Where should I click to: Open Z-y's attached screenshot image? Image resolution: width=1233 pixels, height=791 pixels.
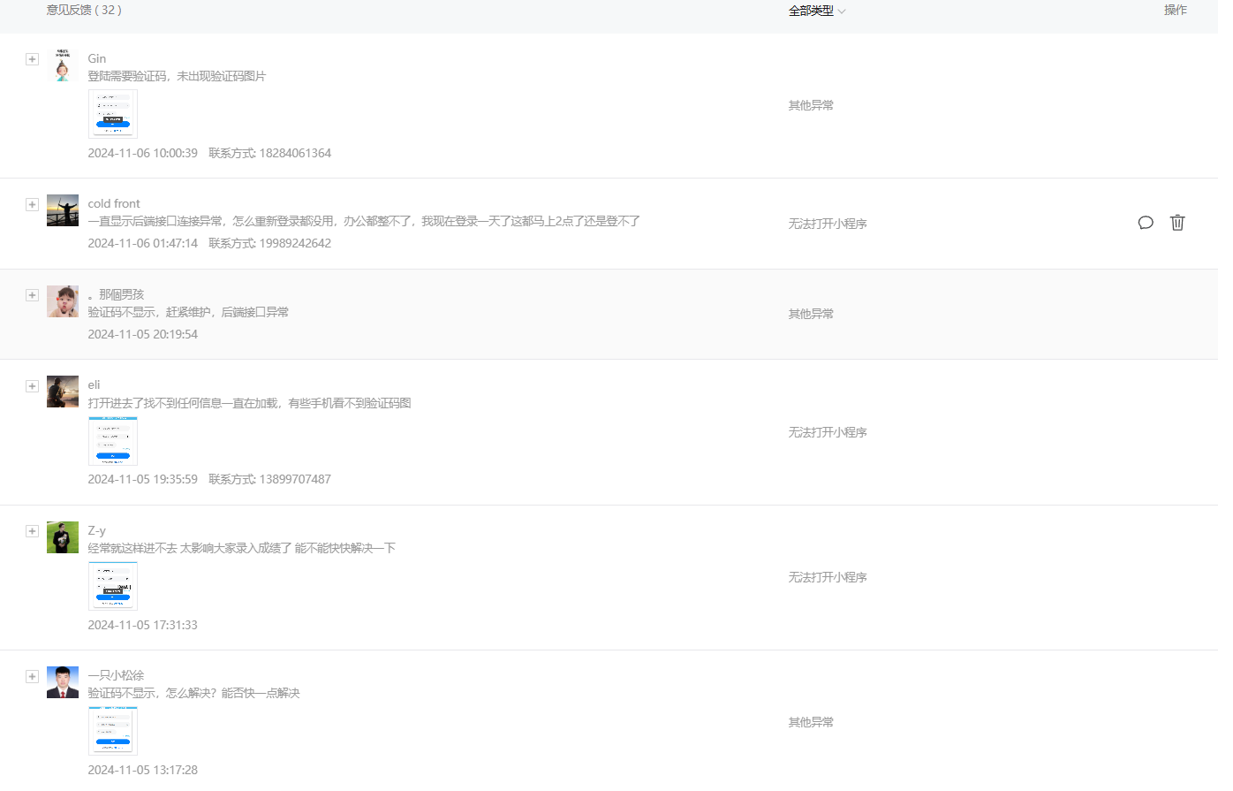[x=113, y=585]
